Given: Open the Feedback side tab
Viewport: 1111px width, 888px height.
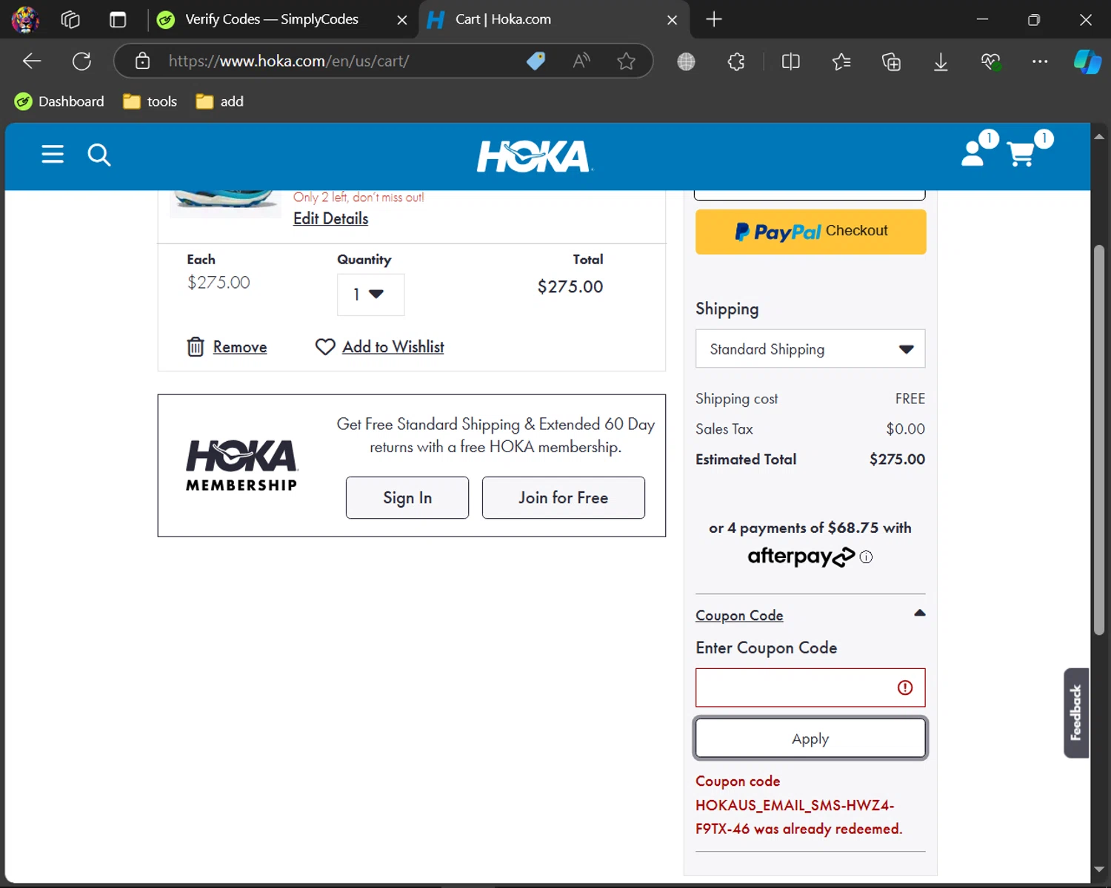Looking at the screenshot, I should click(1076, 713).
